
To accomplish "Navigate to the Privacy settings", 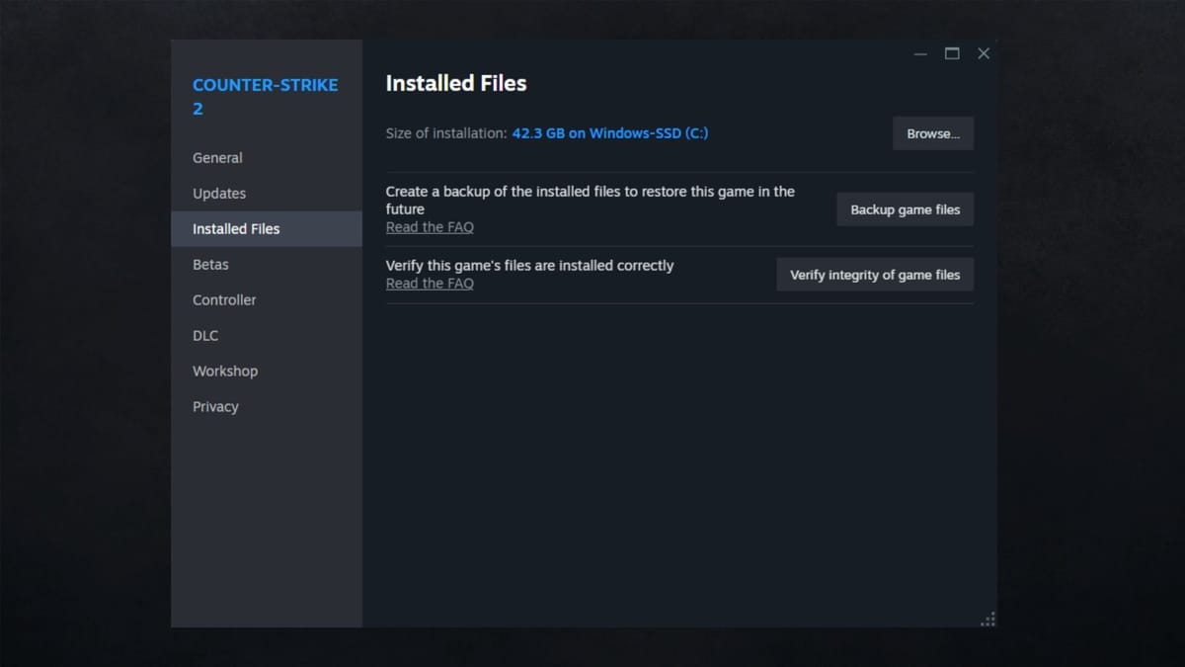I will coord(215,407).
